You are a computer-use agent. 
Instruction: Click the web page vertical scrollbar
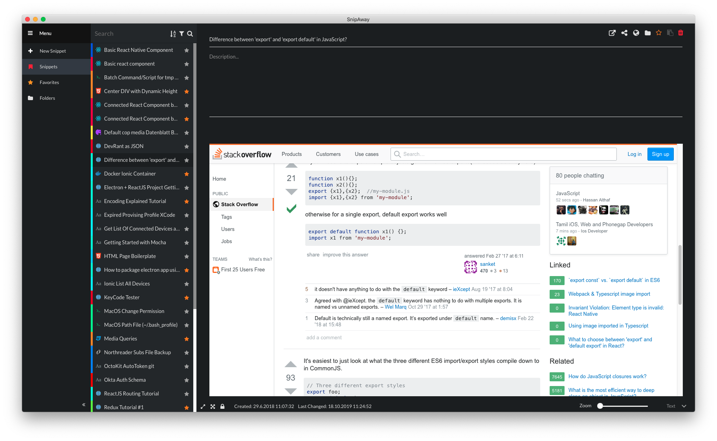[680, 275]
